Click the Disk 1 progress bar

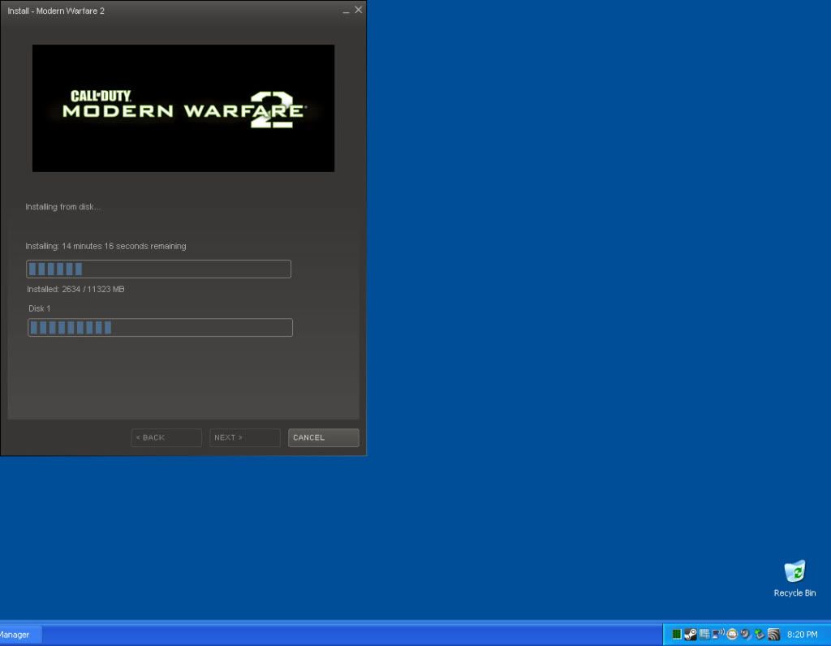160,328
